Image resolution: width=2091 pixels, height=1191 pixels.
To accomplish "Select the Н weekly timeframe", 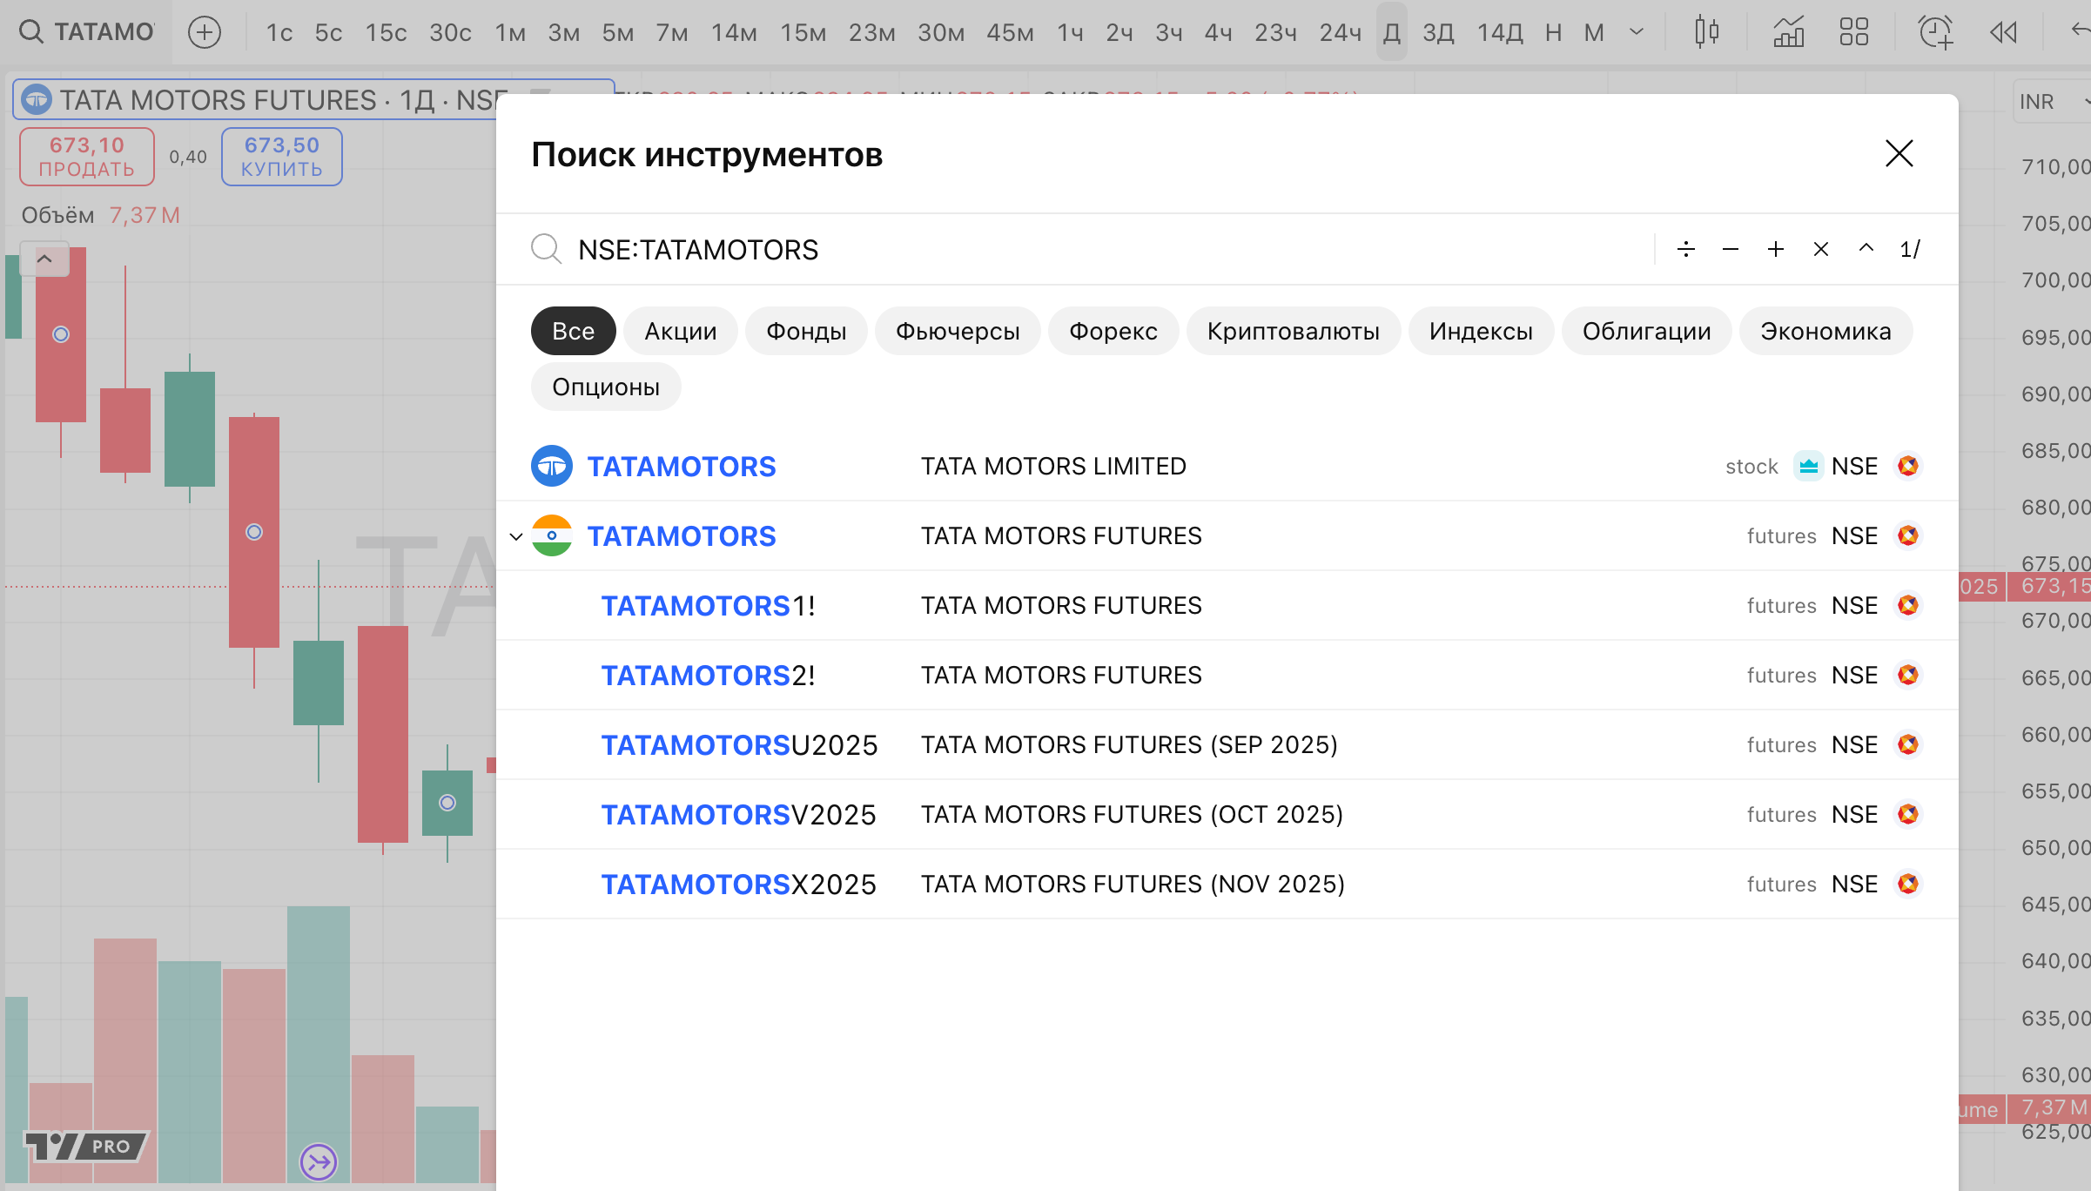I will [x=1553, y=33].
